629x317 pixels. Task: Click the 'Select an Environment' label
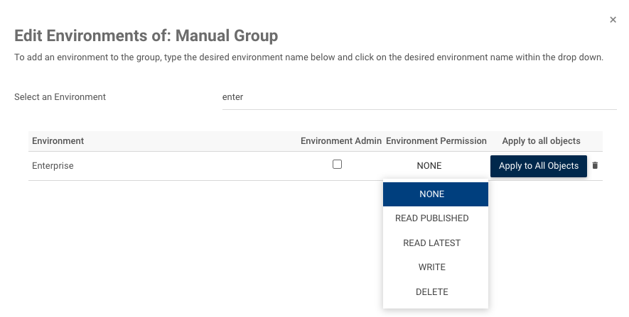pyautogui.click(x=60, y=97)
